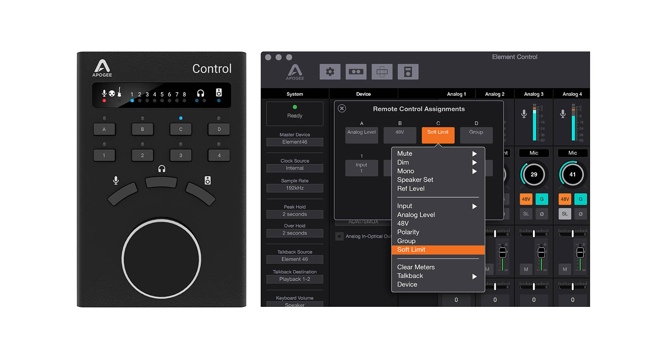Toggle the G group button on Analog 3

coord(542,199)
